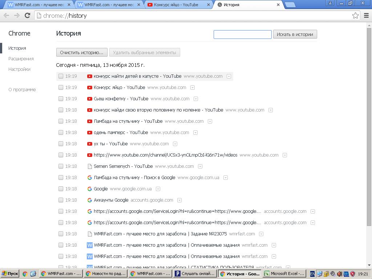Click Google icon beside 'Аккаунты Google'
Screen dimensions: 372x279
click(x=89, y=200)
